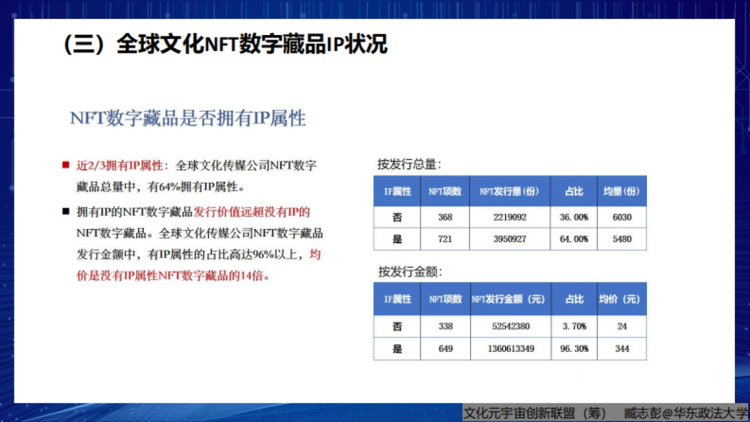Select the cell showing 64.00%
This screenshot has width=750, height=422.
573,239
